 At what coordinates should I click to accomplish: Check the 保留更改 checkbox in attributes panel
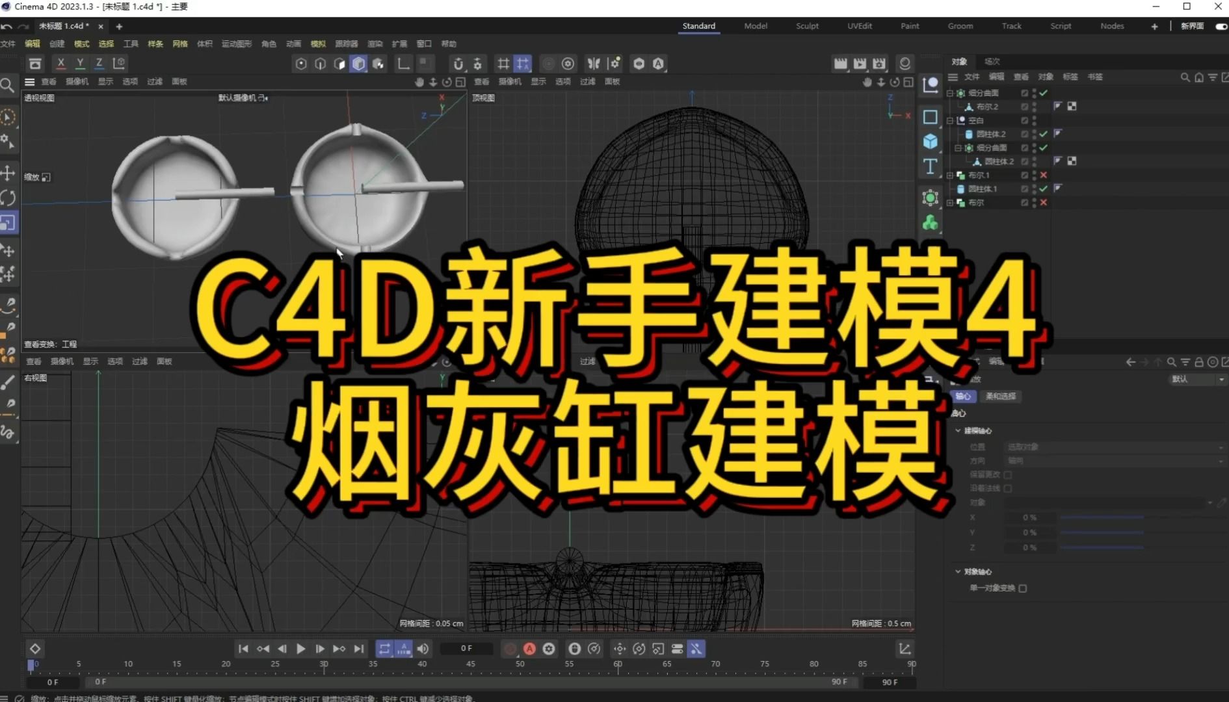tap(1008, 475)
